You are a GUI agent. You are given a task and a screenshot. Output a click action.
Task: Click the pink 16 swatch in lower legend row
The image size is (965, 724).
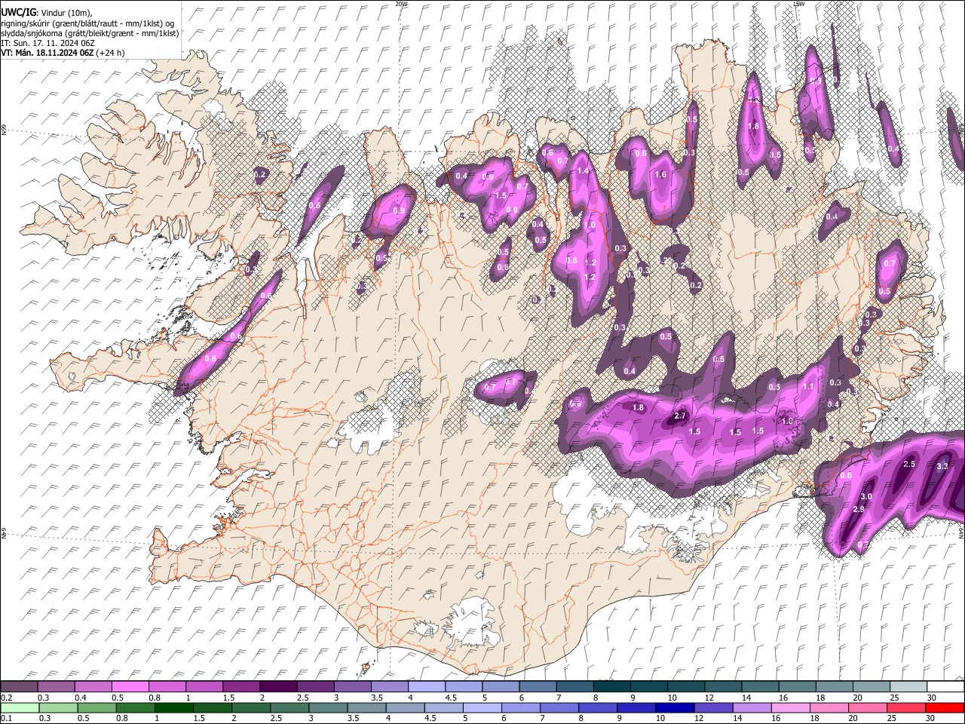tap(791, 708)
